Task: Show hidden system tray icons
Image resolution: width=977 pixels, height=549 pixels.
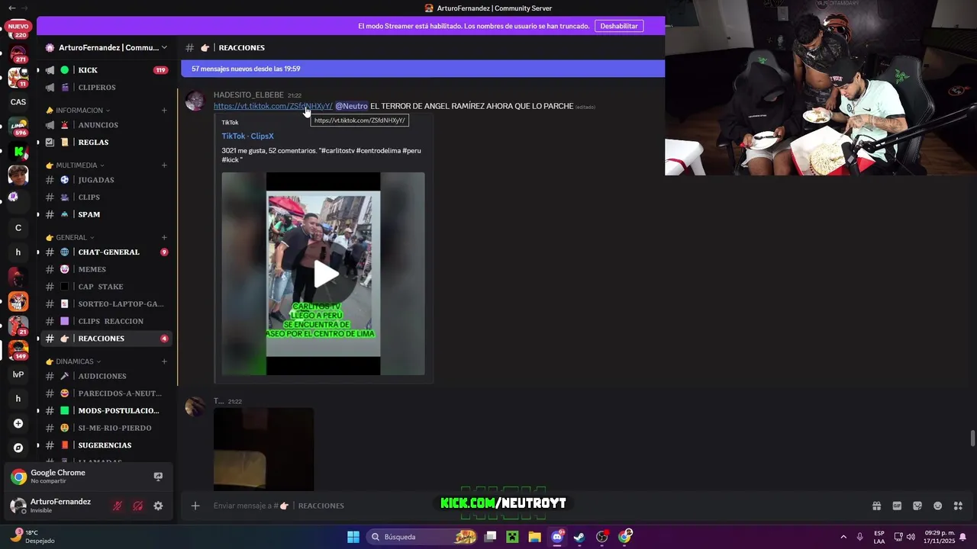Action: pyautogui.click(x=843, y=537)
